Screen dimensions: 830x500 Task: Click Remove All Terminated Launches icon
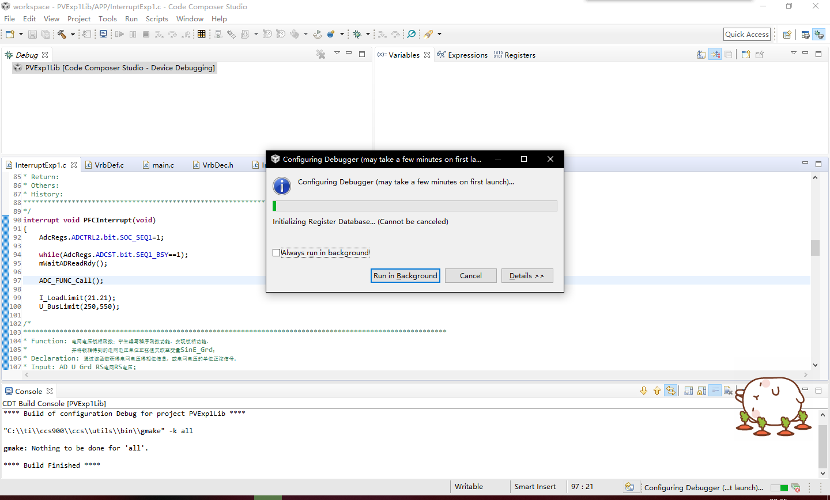click(x=321, y=54)
